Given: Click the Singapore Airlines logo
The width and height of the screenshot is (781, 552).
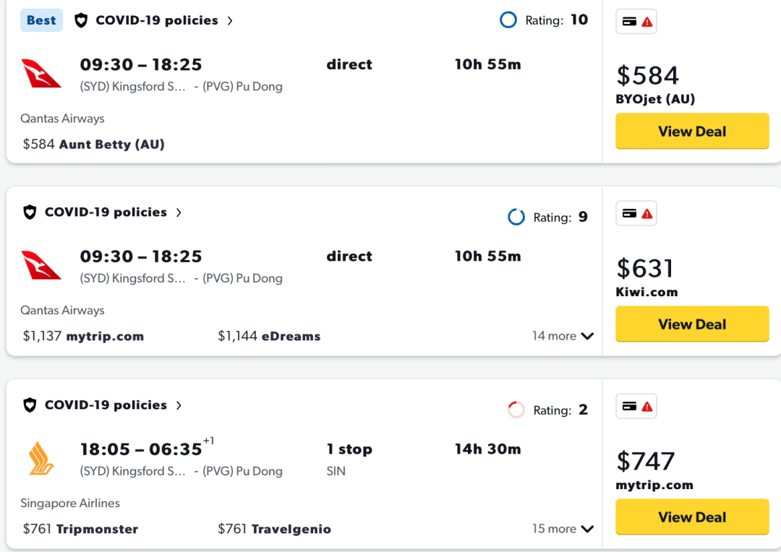Looking at the screenshot, I should click(x=41, y=459).
